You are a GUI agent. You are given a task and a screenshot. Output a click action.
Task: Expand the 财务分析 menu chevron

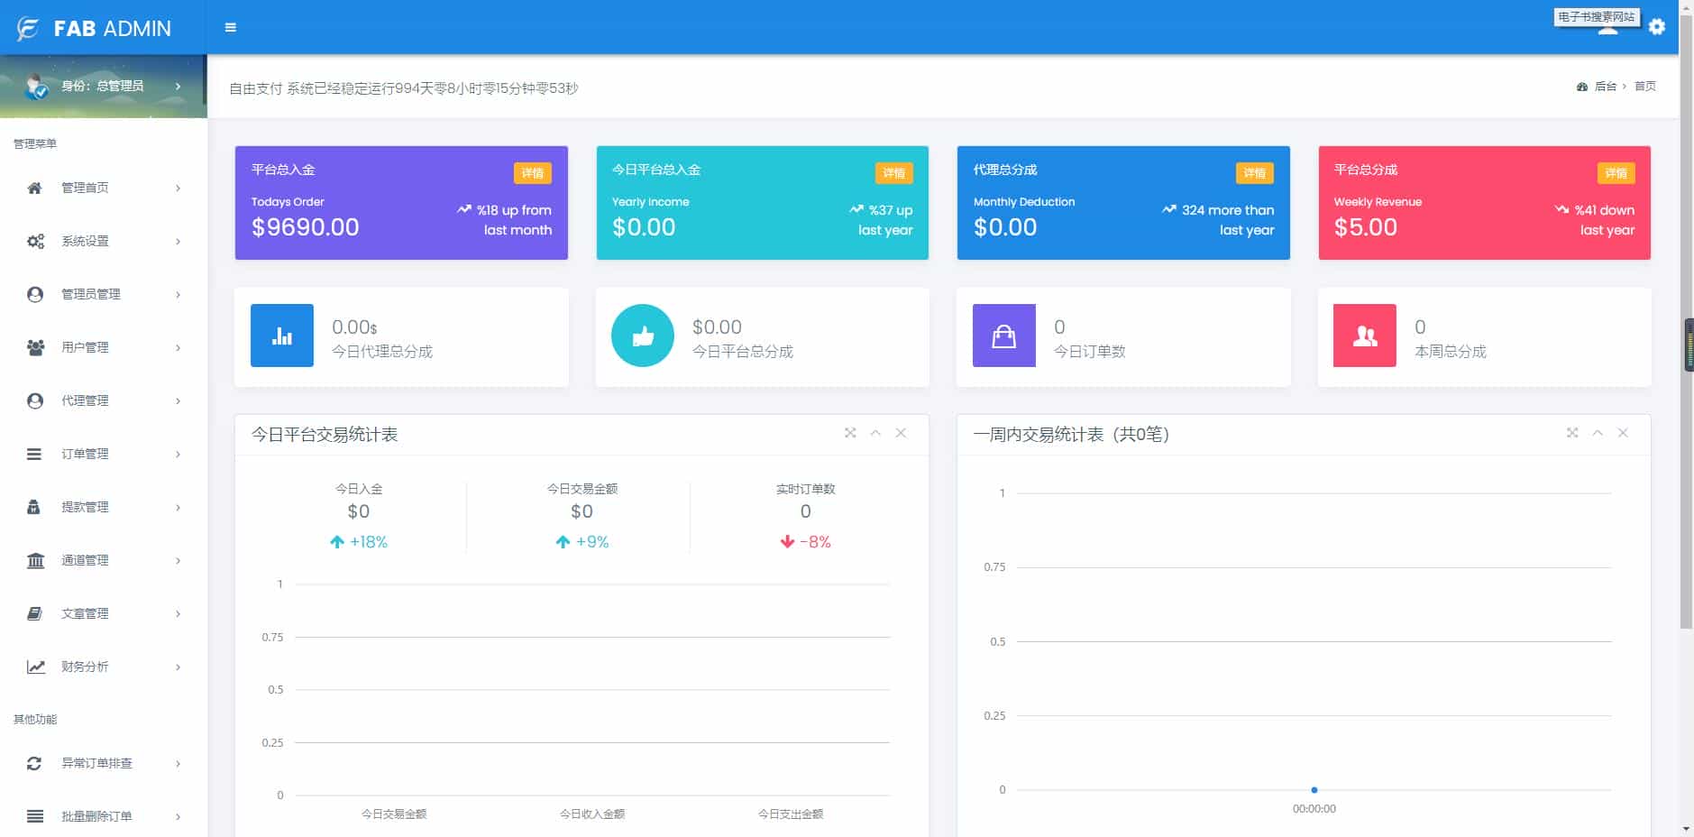[179, 667]
